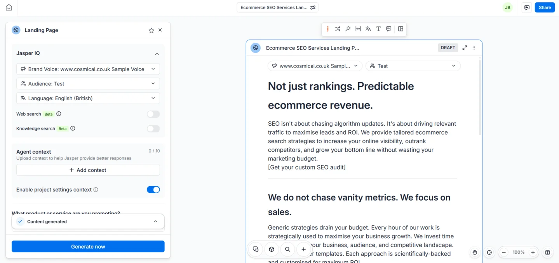Click the document scrollbar
559x263 pixels.
click(x=480, y=97)
